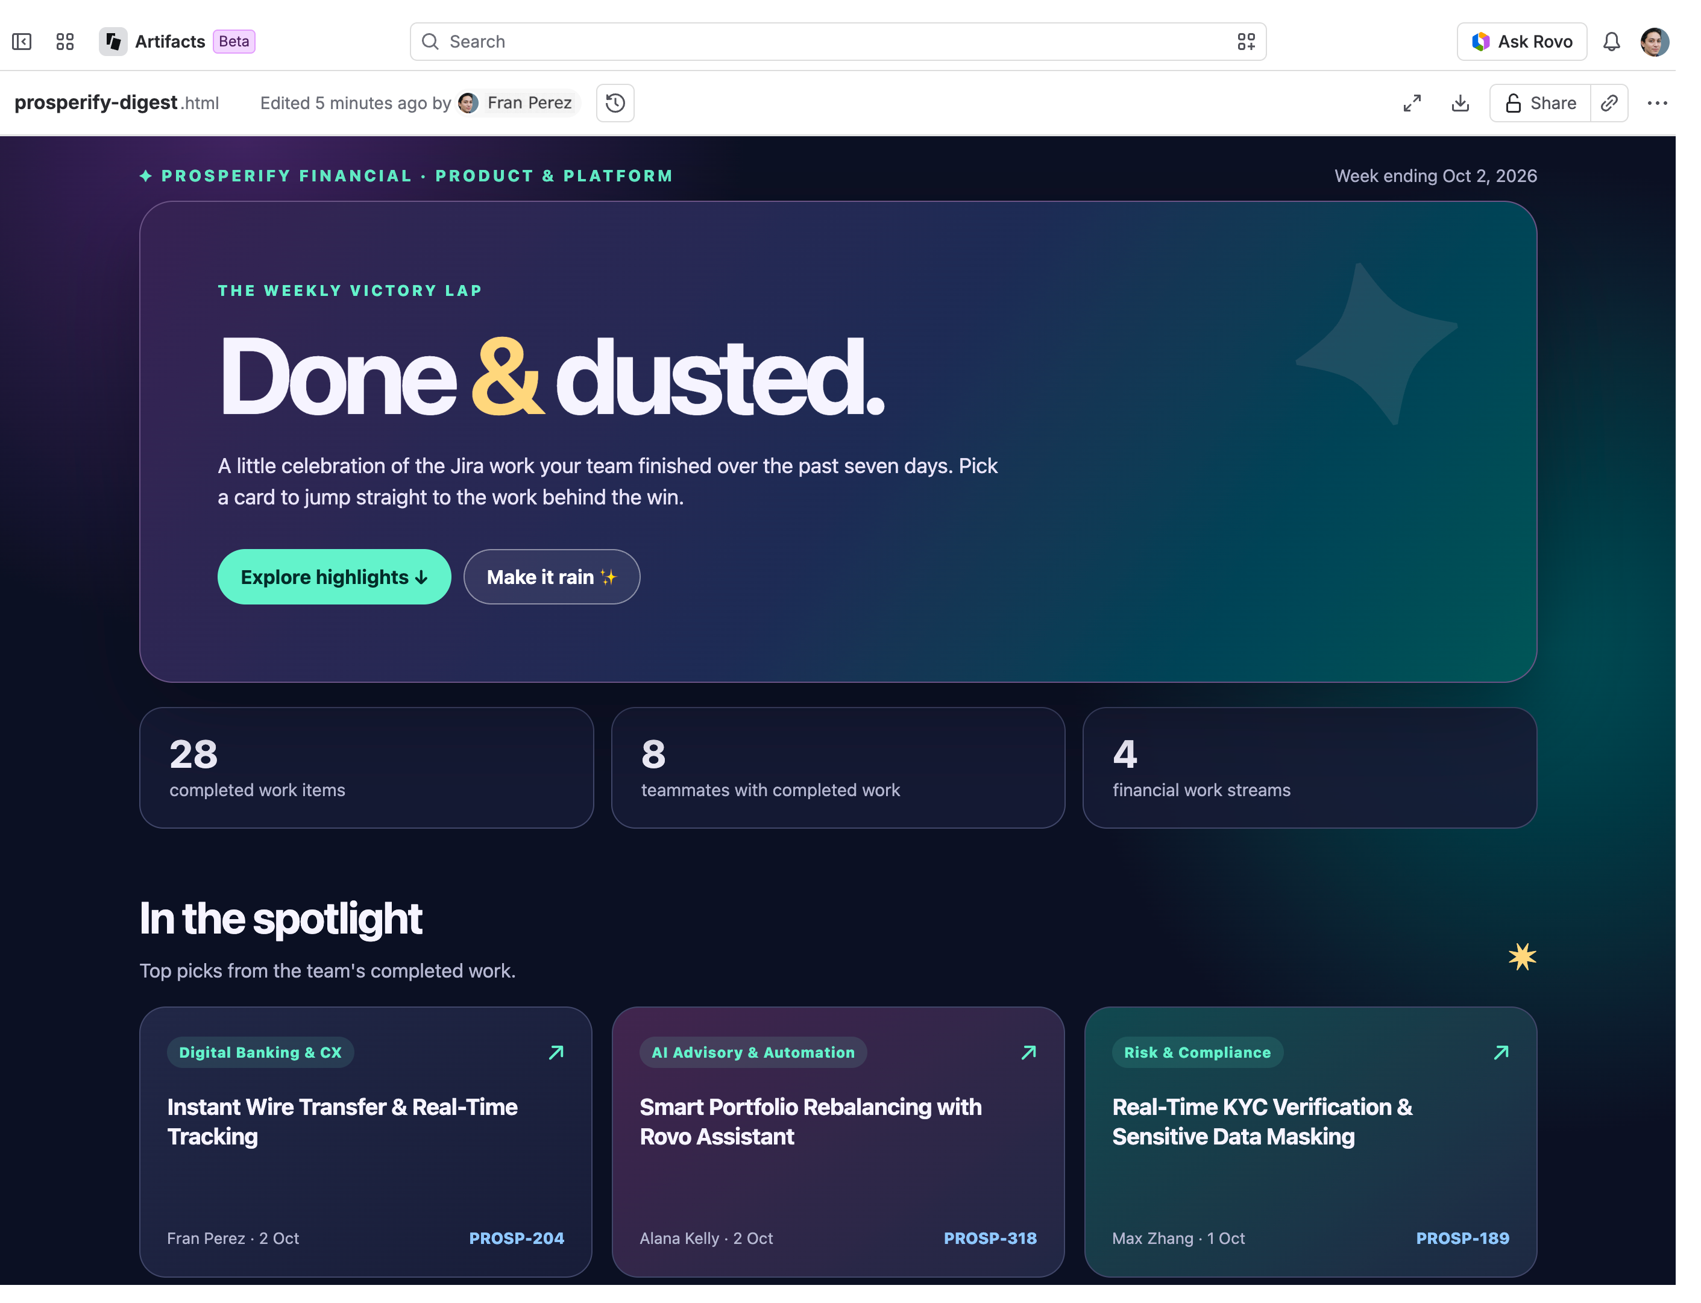
Task: Open Smart Portfolio Rebalancing card title
Action: pyautogui.click(x=811, y=1122)
